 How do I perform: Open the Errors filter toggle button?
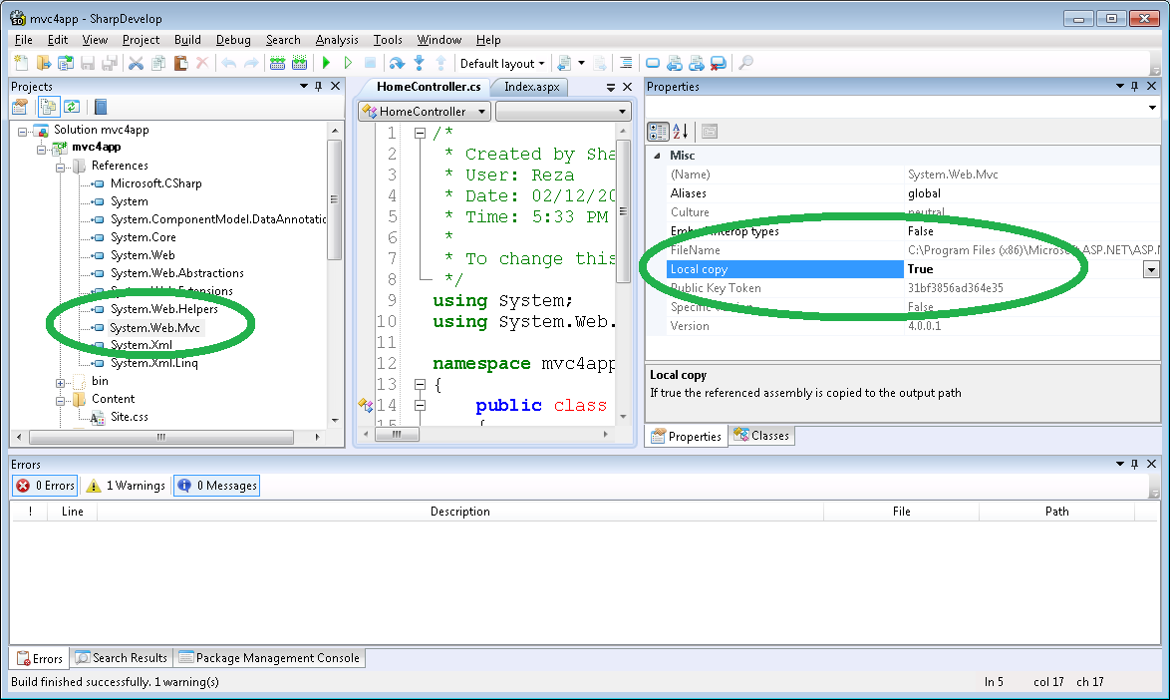44,486
